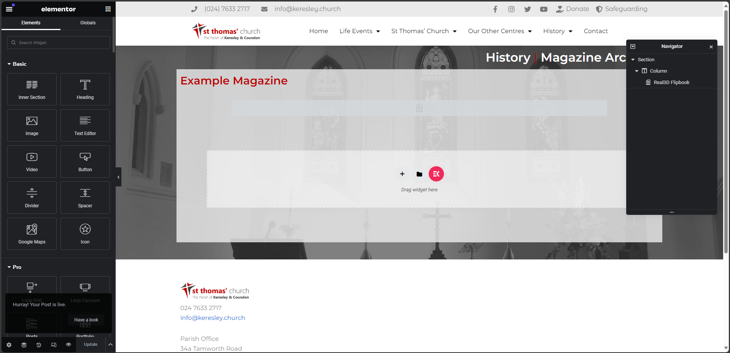Click the (024) 7633 2717 phone number in the top bar

pyautogui.click(x=227, y=9)
